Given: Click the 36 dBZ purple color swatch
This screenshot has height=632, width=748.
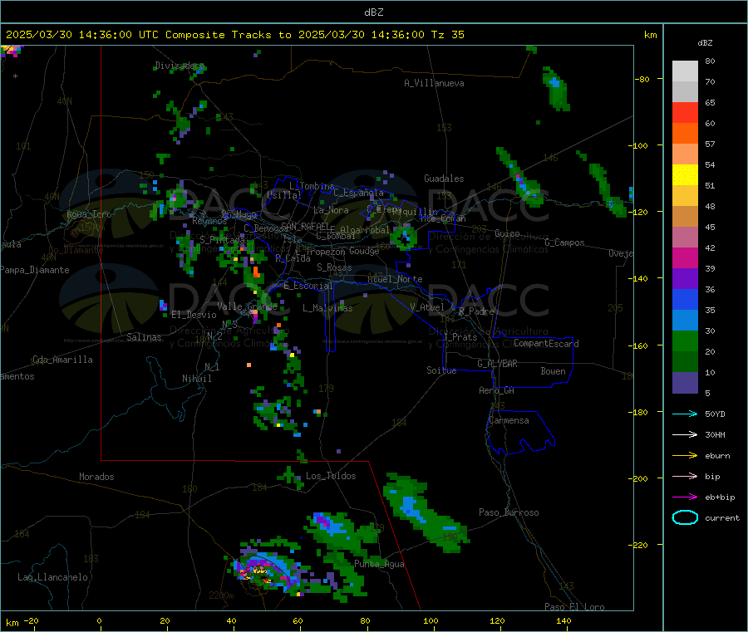Looking at the screenshot, I should [685, 279].
